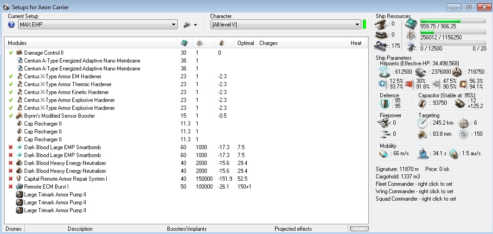
Task: Click the first Large Trimark Armor Pump II icon
Action: coord(19,195)
